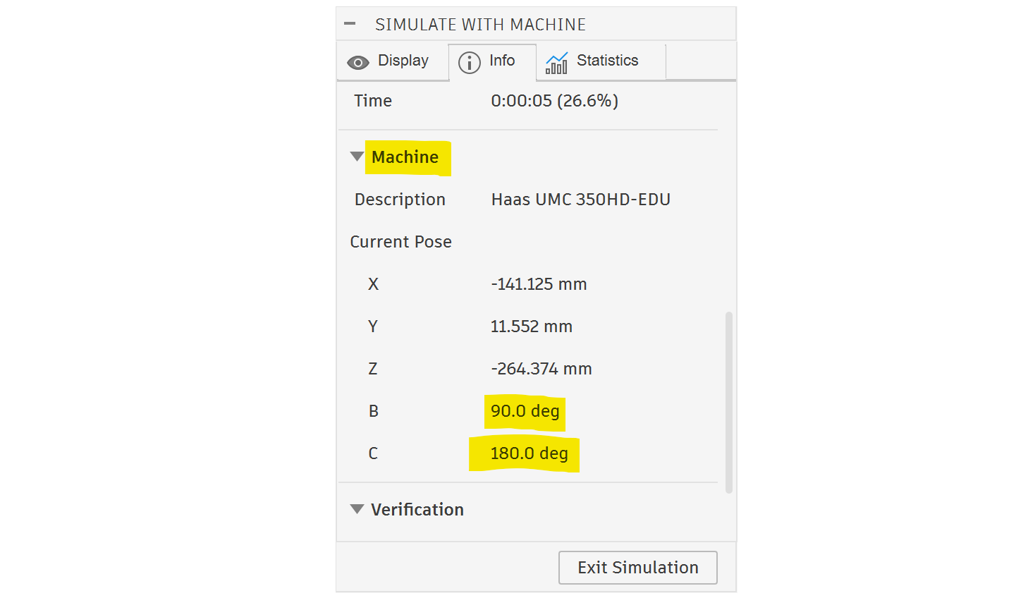The width and height of the screenshot is (1028, 598).
Task: Click the Verification section heading
Action: click(x=417, y=510)
